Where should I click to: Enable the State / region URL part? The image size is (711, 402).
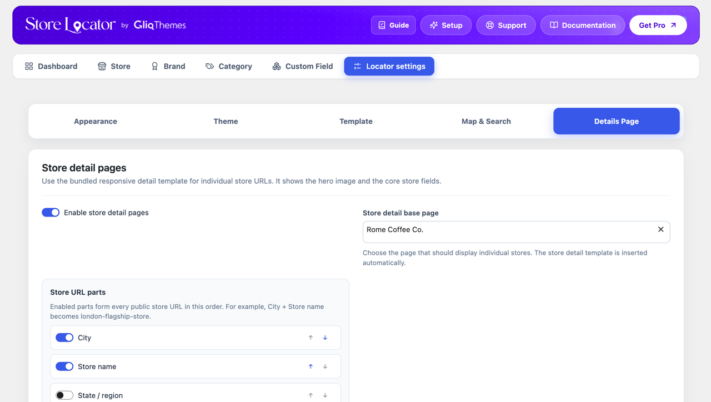64,395
